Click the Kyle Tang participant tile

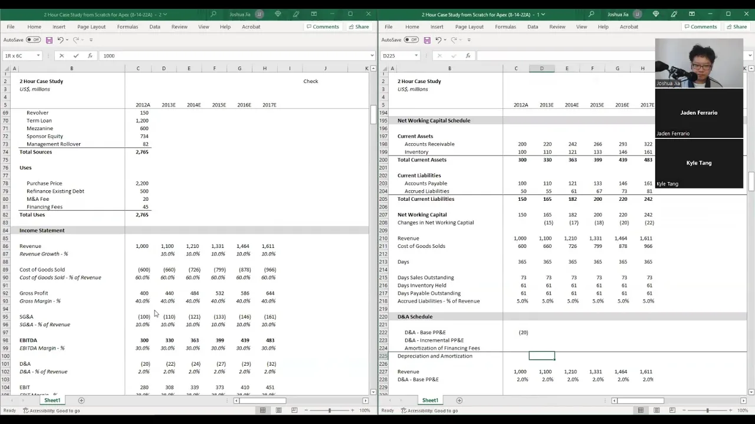coord(699,163)
